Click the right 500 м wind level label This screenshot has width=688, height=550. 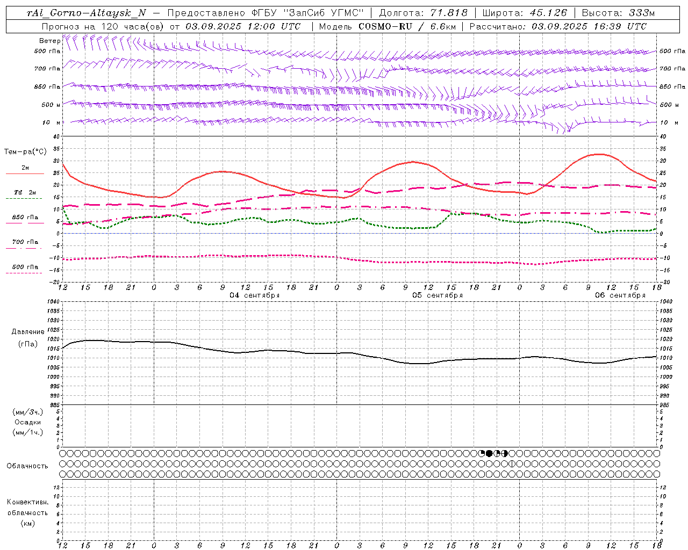(x=669, y=105)
